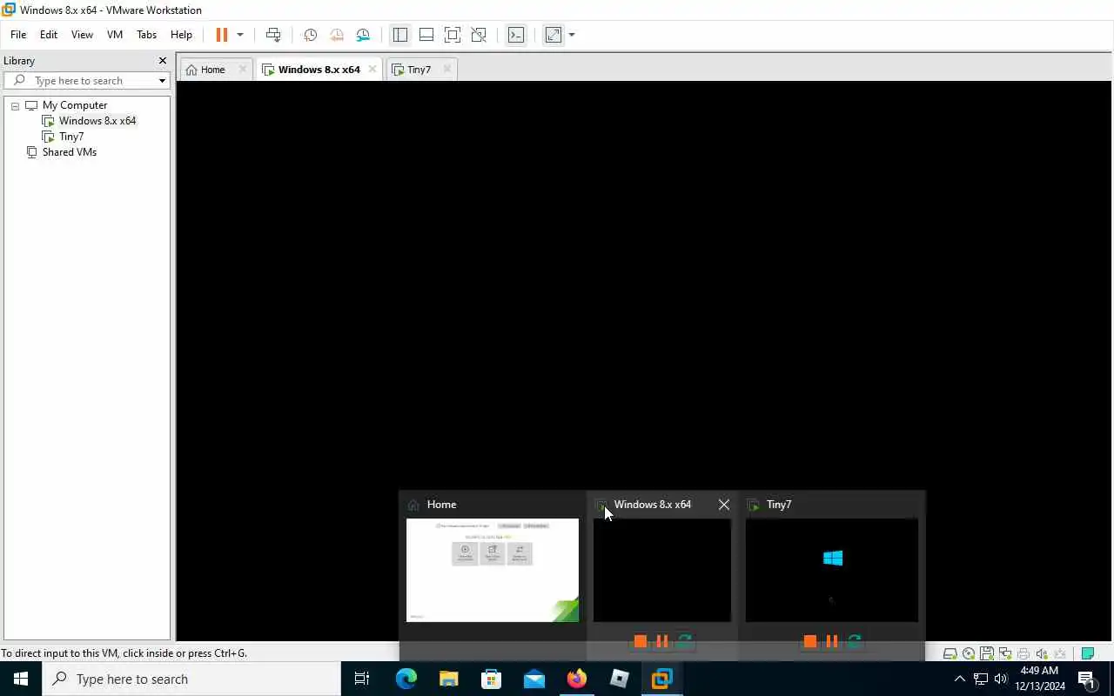This screenshot has height=696, width=1114.
Task: Close the Windows 8.x x64 tab
Action: click(x=372, y=70)
